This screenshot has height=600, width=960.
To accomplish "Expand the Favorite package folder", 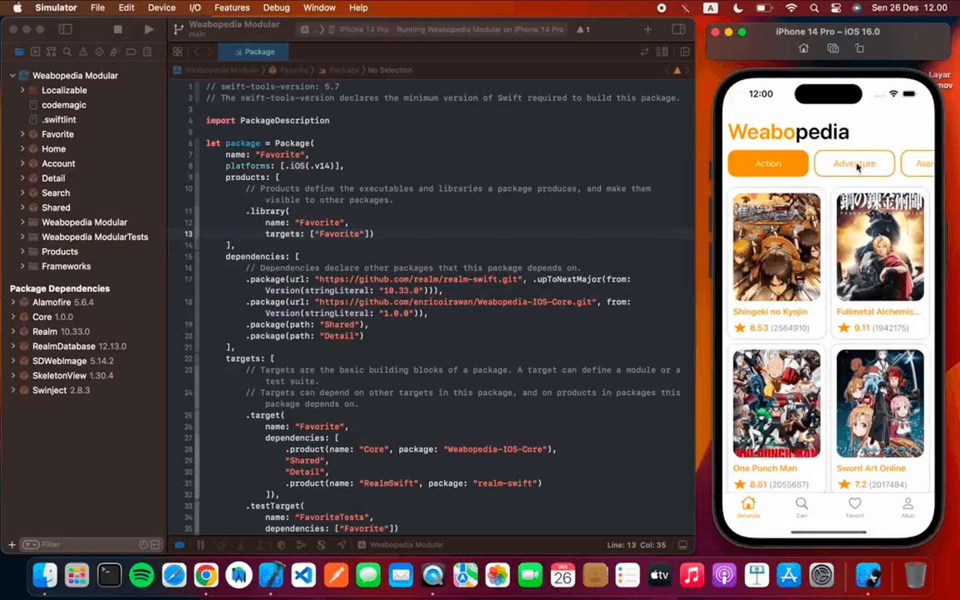I will click(x=23, y=134).
